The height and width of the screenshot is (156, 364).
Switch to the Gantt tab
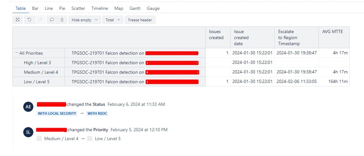click(135, 8)
